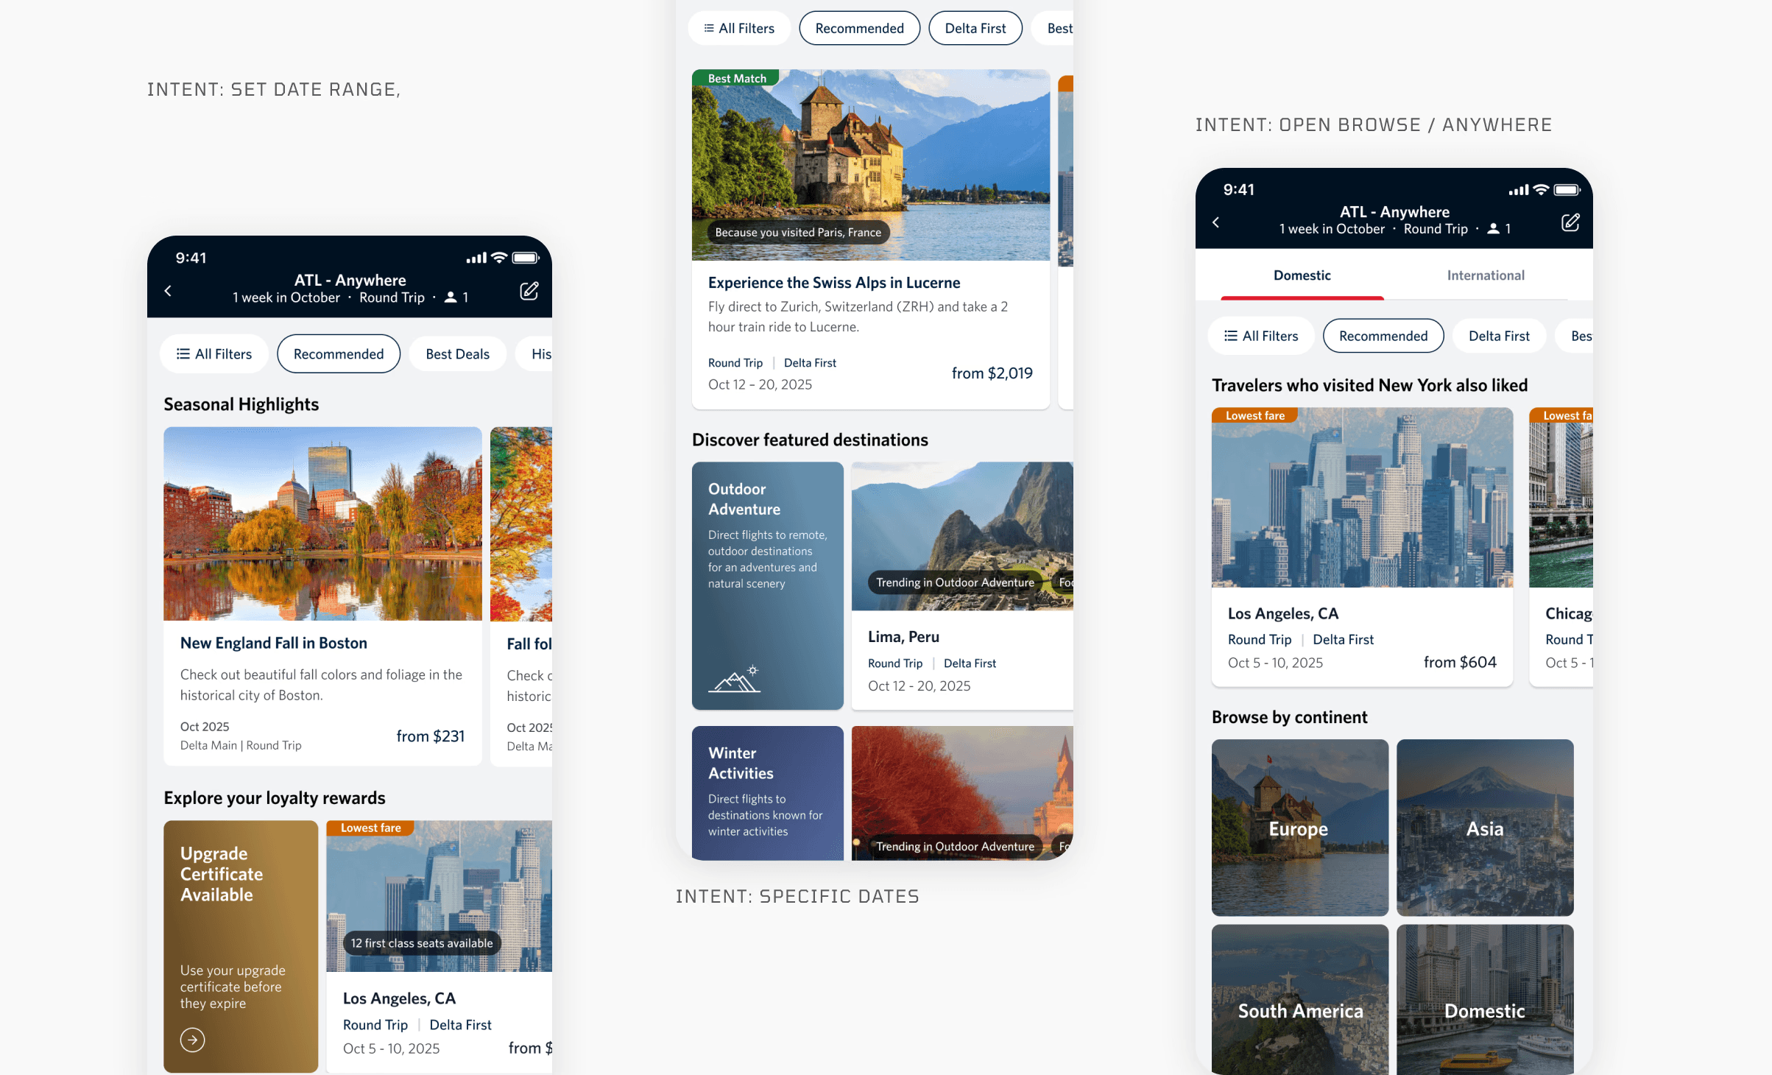The height and width of the screenshot is (1075, 1772).
Task: Tap the edit search icon on right phone
Action: [x=1570, y=222]
